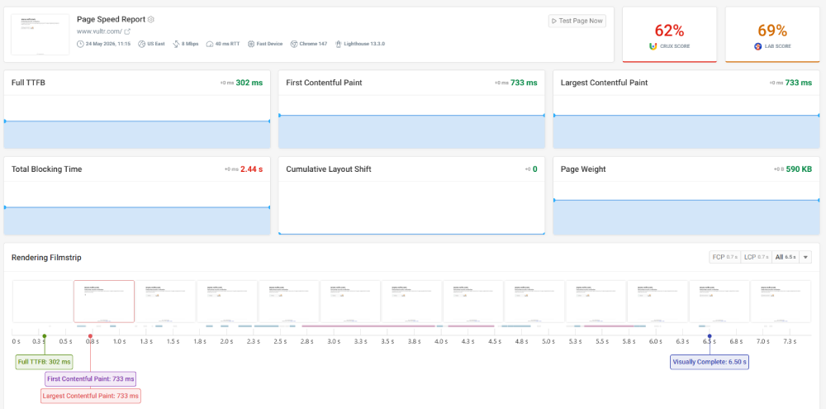Select the first blank filmstrip frame
The height and width of the screenshot is (409, 826).
pyautogui.click(x=43, y=301)
